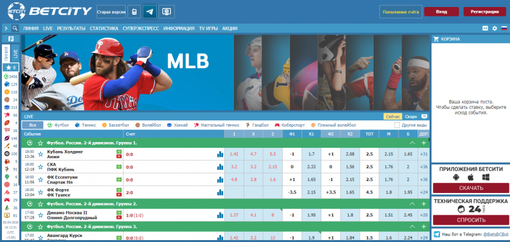
Task: Open СТАТИСТИКА menu item
Action: point(104,28)
